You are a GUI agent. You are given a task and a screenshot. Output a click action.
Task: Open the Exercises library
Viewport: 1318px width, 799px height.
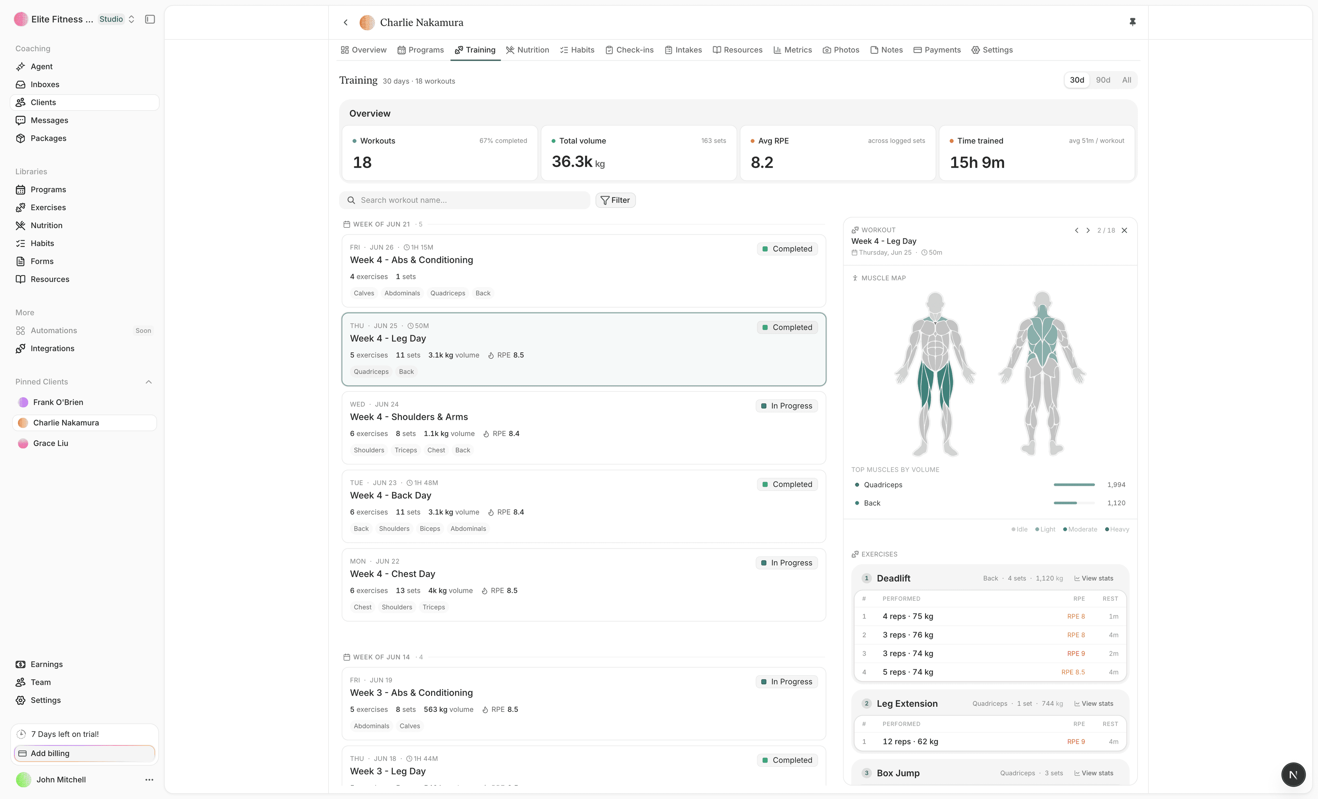84,208
